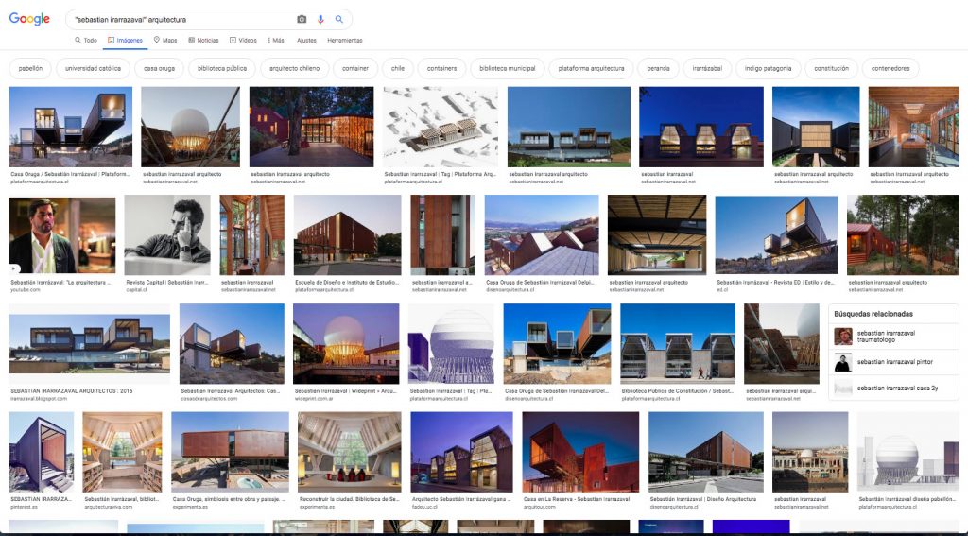Go to the Google logo homepage
The image size is (968, 536).
[29, 19]
